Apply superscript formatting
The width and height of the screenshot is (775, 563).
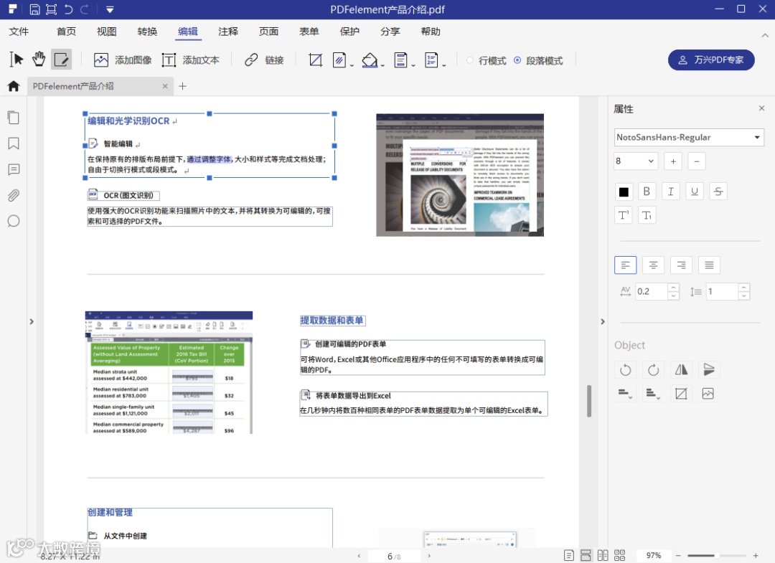tap(624, 215)
